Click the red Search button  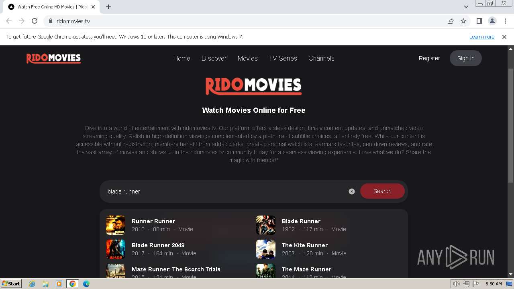pyautogui.click(x=382, y=191)
